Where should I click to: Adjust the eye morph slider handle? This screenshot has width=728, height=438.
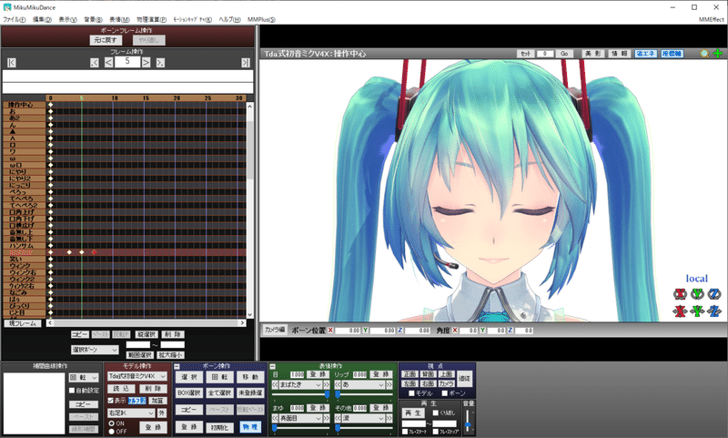[327, 395]
